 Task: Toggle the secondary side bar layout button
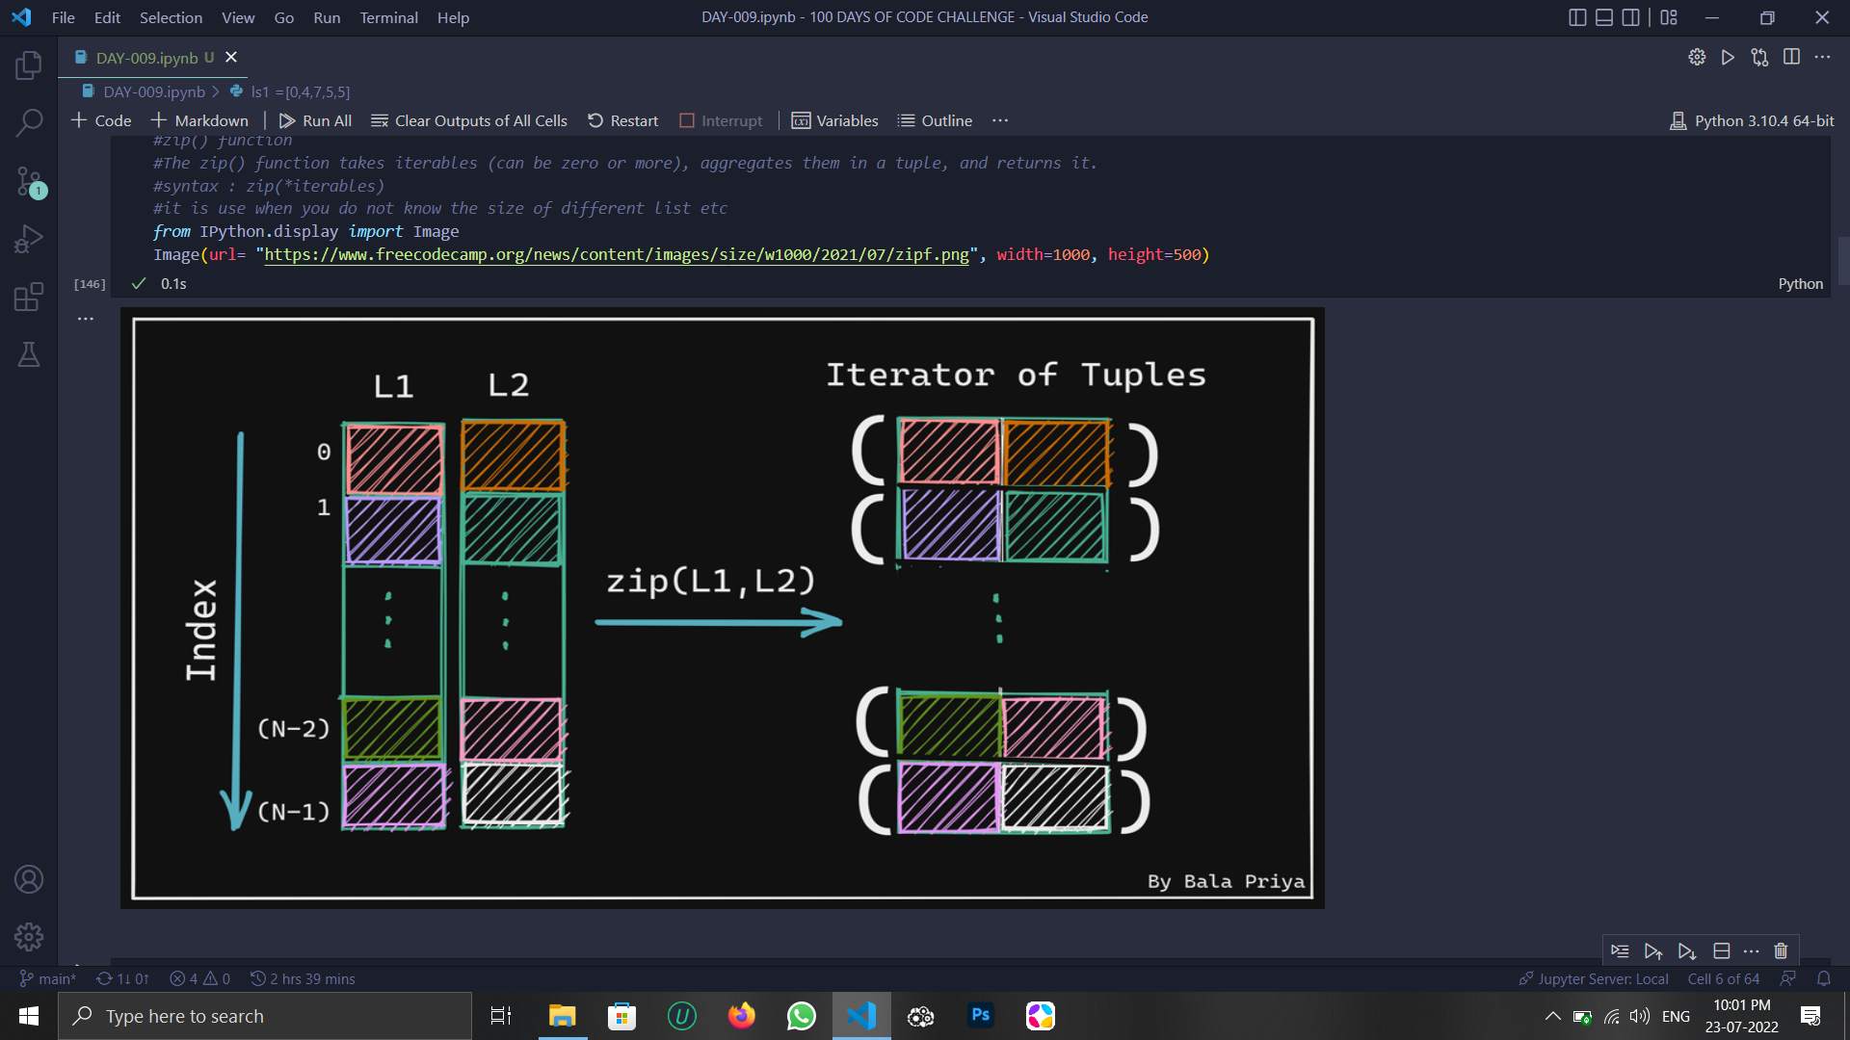(x=1630, y=17)
